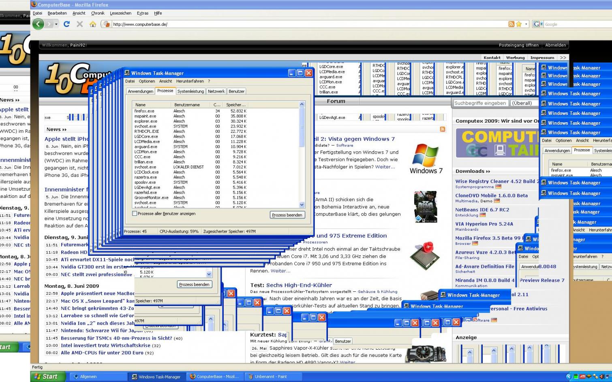Open Task-Manager Optionen menu
This screenshot has width=612, height=382.
pyautogui.click(x=147, y=81)
